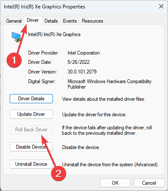Click the roll back driver description text

107,130
